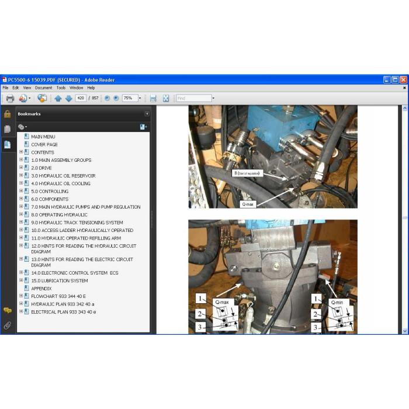Viewport: 409px width, 409px height.
Task: Click document scrollbar up arrow
Action: click(x=405, y=108)
